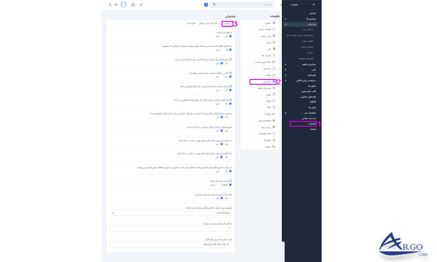This screenshot has height=262, width=437.
Task: Click the allowed file extensions field
Action: 171,244
